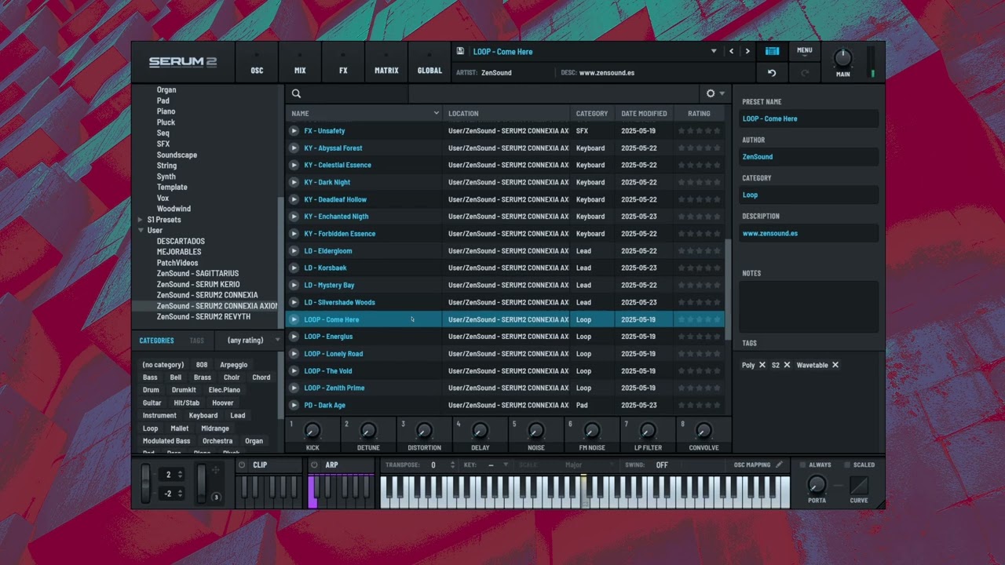Image resolution: width=1005 pixels, height=565 pixels.
Task: Select the ZenSound - SERUM2 REVYTH folder
Action: 204,317
